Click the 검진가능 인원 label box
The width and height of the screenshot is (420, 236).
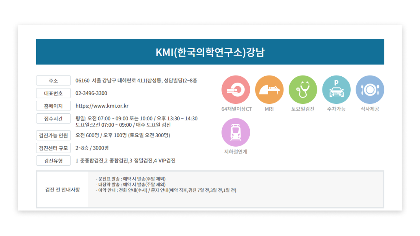coord(53,135)
